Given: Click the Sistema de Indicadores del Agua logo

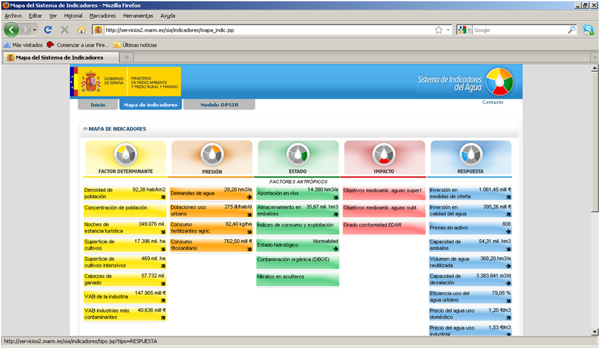Looking at the screenshot, I should coord(499,81).
